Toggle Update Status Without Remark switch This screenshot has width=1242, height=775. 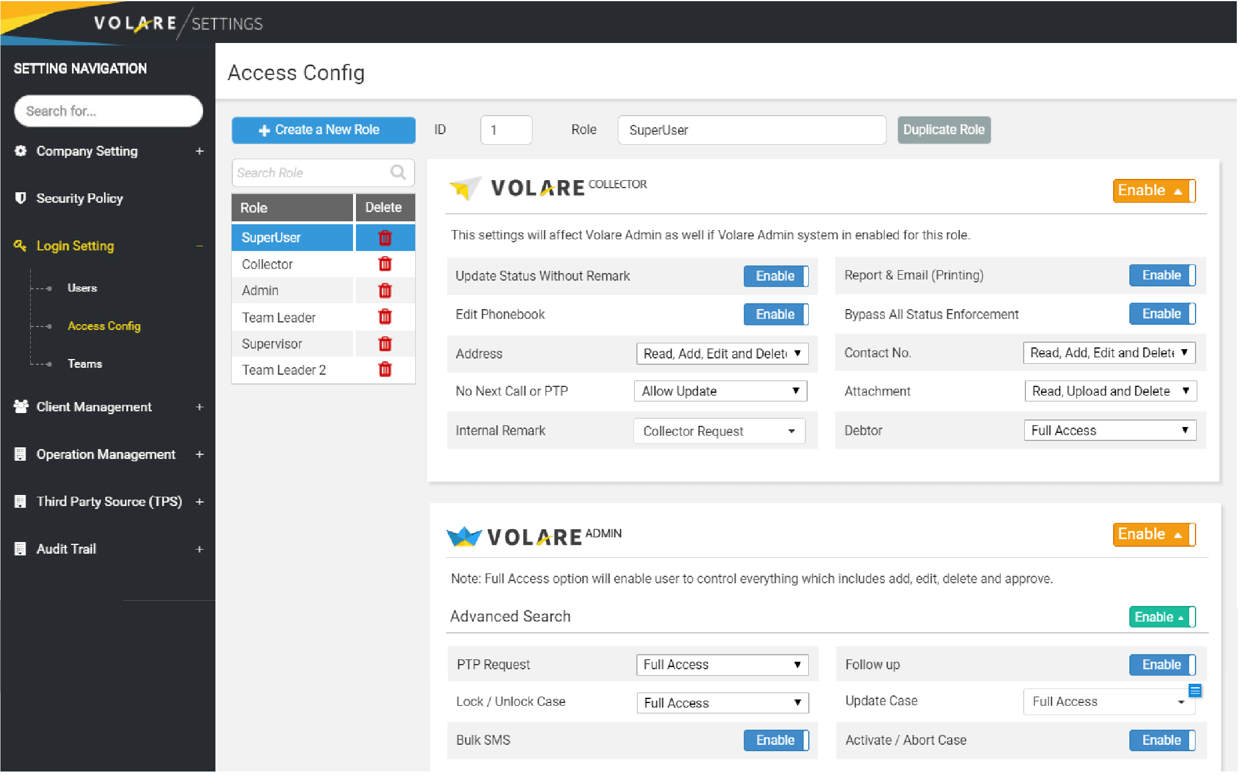[777, 277]
